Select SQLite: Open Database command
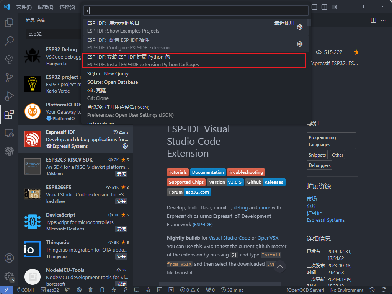Image resolution: width=392 pixels, height=294 pixels. click(x=195, y=82)
